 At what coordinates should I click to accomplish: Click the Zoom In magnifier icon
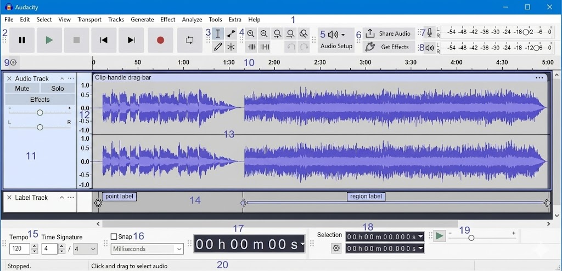251,34
